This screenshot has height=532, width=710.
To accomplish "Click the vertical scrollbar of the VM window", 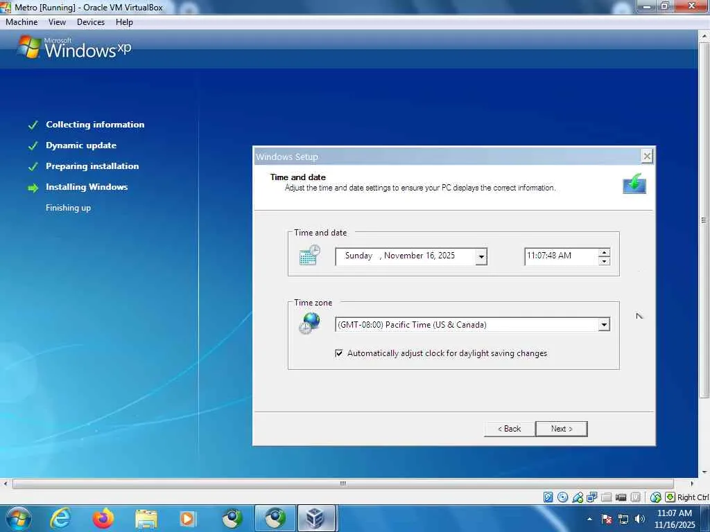I will click(x=704, y=220).
